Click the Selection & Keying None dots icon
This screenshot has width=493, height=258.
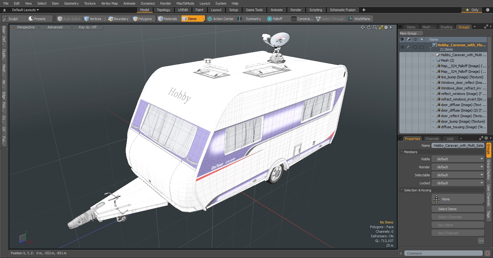coord(437,199)
